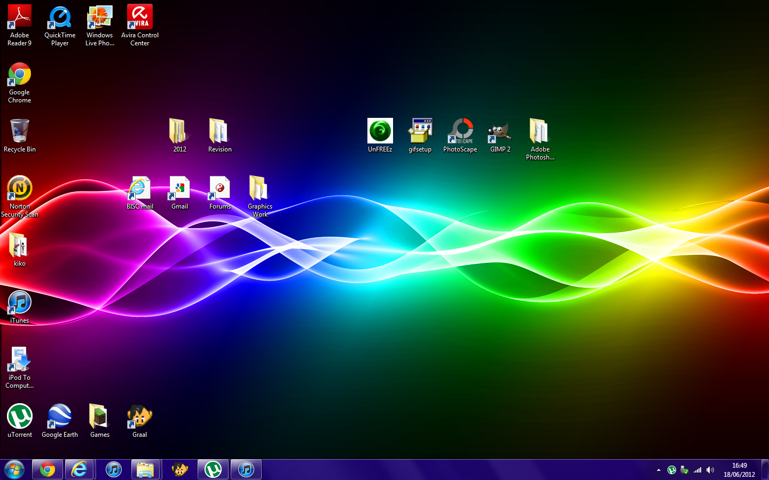Select the Revision folder on the desktop

pos(220,131)
